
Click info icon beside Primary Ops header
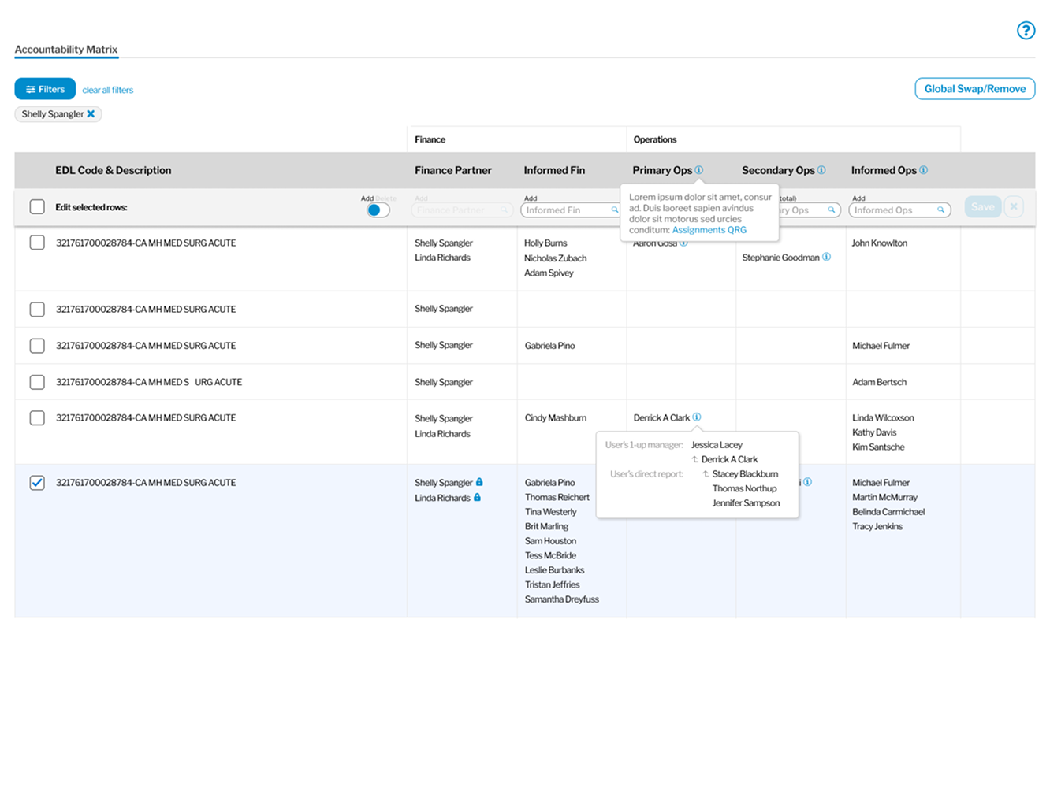699,170
